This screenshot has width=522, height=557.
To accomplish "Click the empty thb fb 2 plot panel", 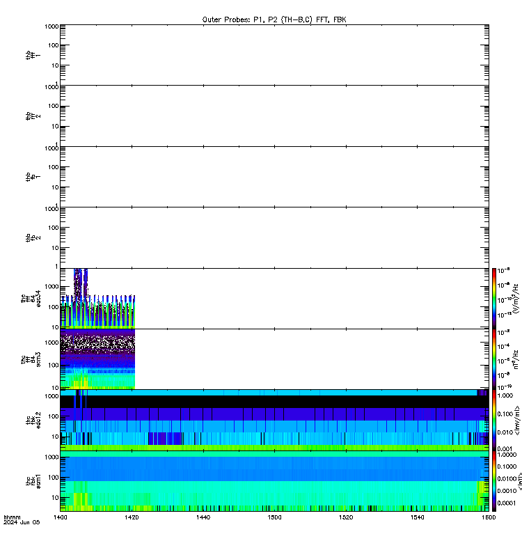I will tap(274, 237).
